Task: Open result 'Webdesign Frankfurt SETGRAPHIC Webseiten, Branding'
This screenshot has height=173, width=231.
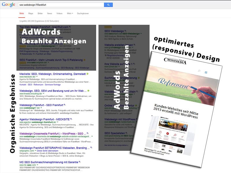Action: coord(54,148)
